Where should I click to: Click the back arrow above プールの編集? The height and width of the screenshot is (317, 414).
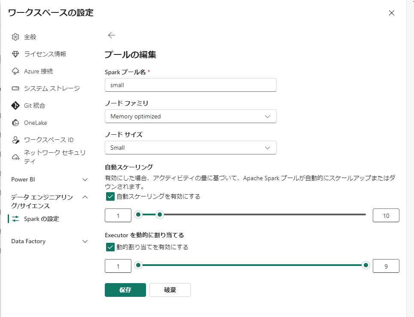[112, 35]
